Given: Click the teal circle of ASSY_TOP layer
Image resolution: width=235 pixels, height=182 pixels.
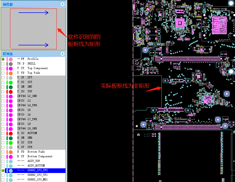Looking at the screenshot, I should pyautogui.click(x=11, y=161).
